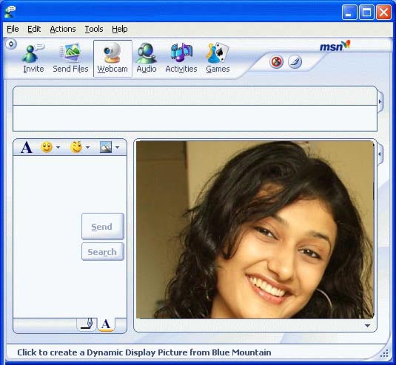Expand the winks dropdown arrow
396x365 pixels.
tap(88, 147)
